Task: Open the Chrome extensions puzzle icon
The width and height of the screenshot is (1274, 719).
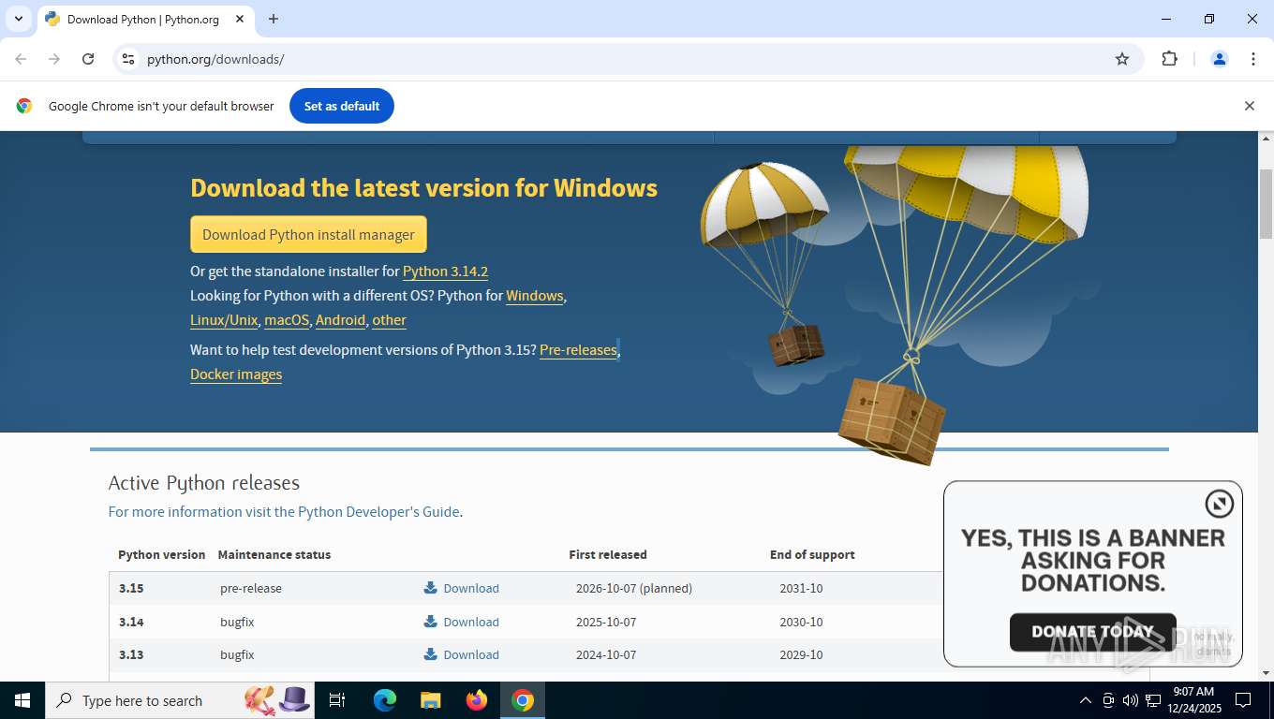Action: pyautogui.click(x=1169, y=59)
